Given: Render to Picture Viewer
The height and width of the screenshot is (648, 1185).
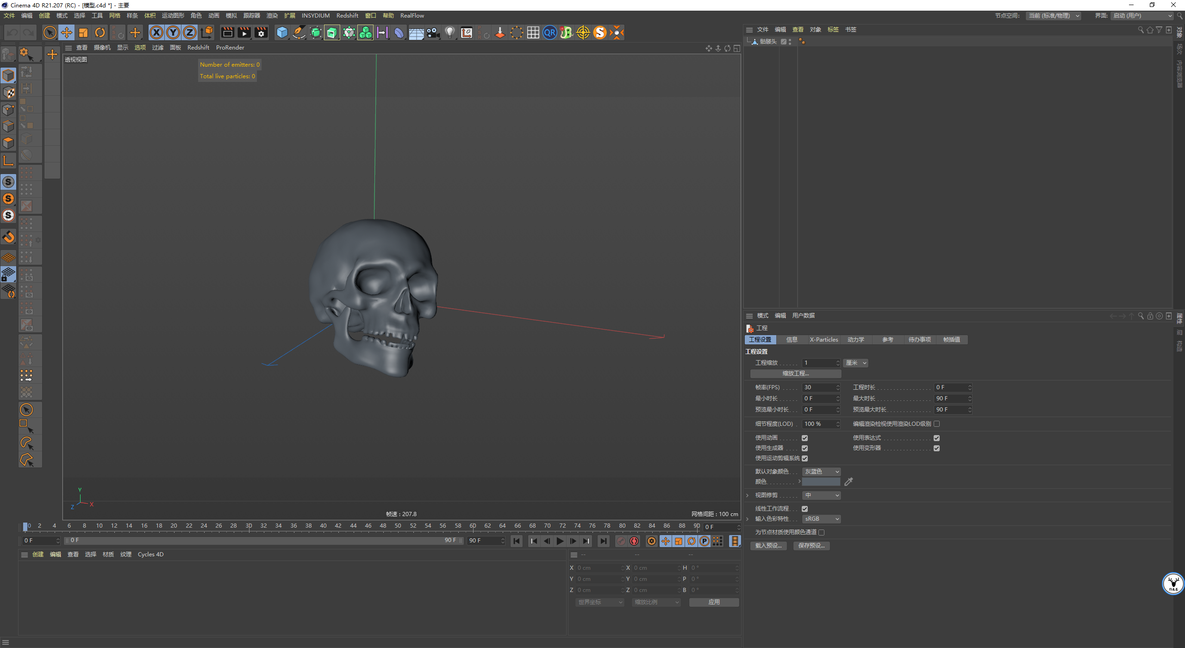Looking at the screenshot, I should 244,32.
